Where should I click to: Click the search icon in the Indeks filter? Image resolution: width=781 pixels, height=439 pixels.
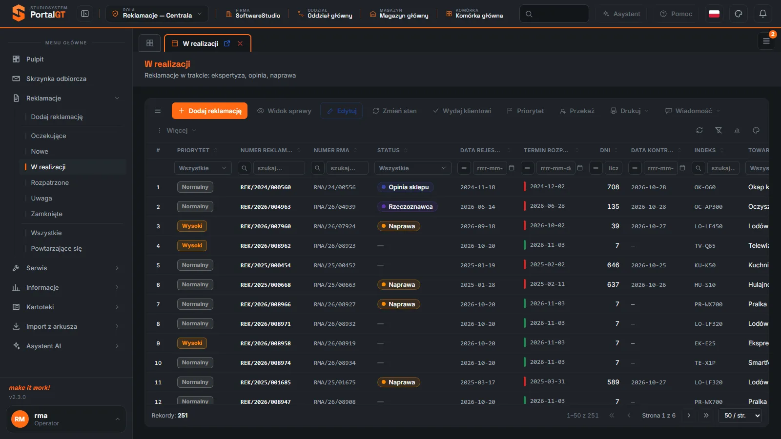click(699, 168)
